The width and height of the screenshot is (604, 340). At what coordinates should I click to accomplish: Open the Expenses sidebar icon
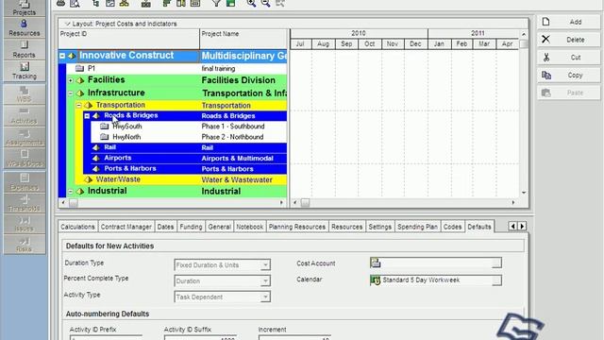point(24,181)
